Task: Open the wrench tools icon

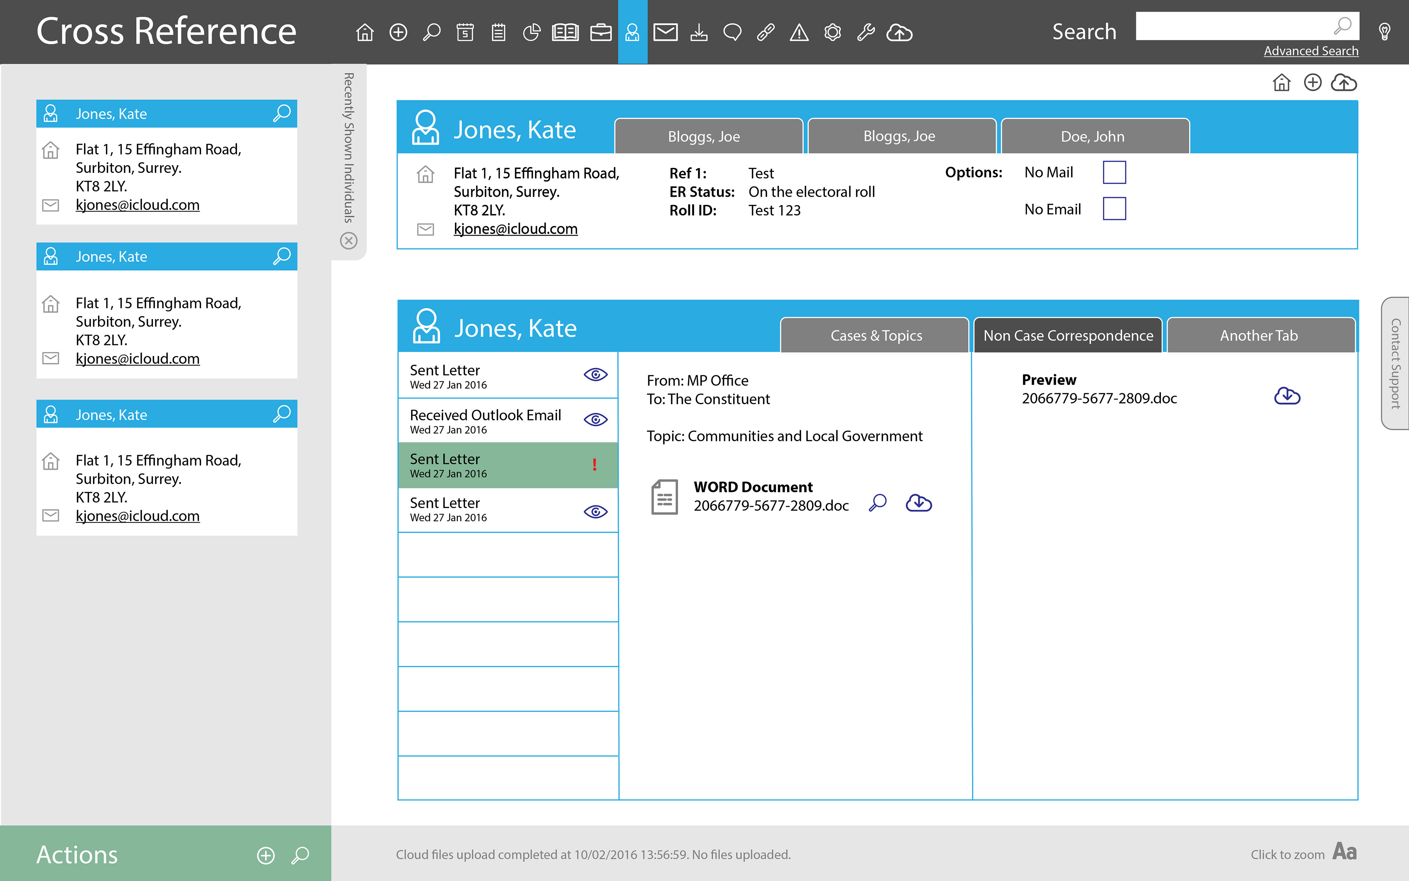Action: click(866, 32)
